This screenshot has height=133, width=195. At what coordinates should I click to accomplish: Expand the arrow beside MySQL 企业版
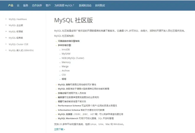click(6, 25)
